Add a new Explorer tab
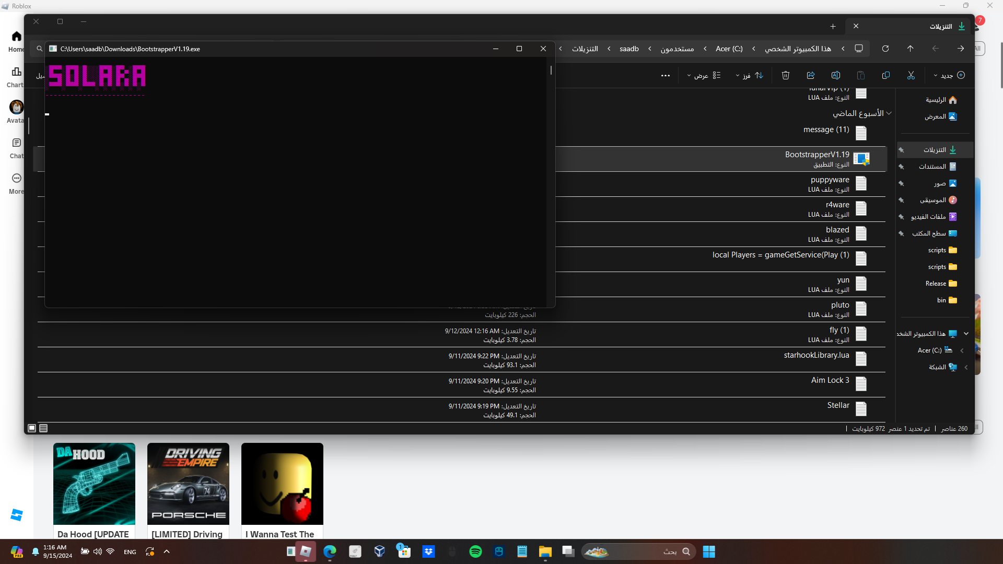Viewport: 1003px width, 564px height. click(833, 26)
